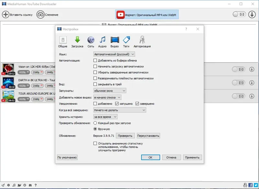259x189 pixels.
Task: Click the По умолчанию button
Action: pos(67,158)
